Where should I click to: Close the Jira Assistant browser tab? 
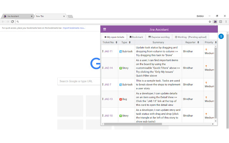click(x=31, y=16)
